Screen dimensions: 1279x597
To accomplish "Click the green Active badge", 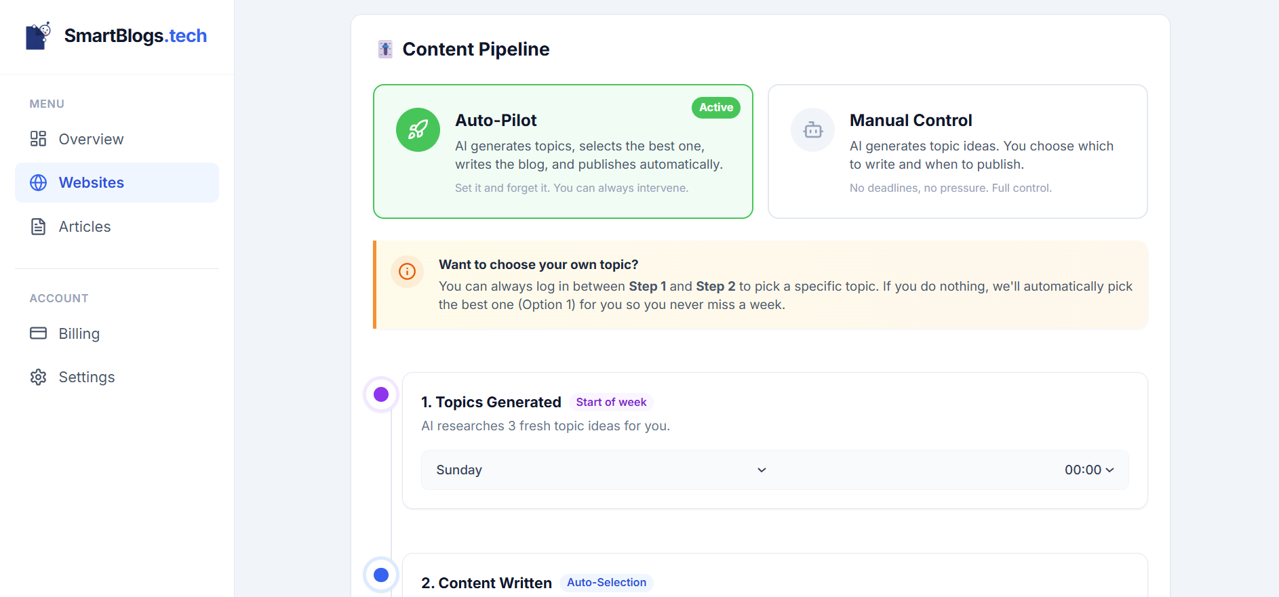I will point(715,107).
